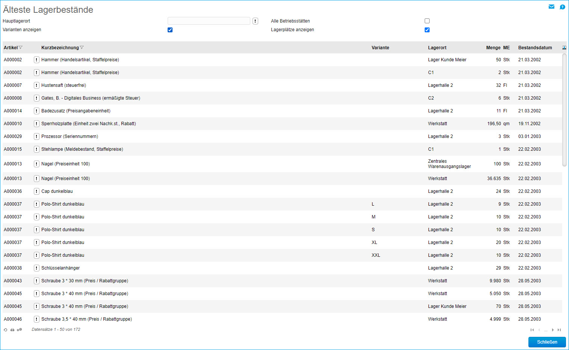Open the Kurzbezeichnung column filter
The height and width of the screenshot is (350, 569).
[x=82, y=48]
